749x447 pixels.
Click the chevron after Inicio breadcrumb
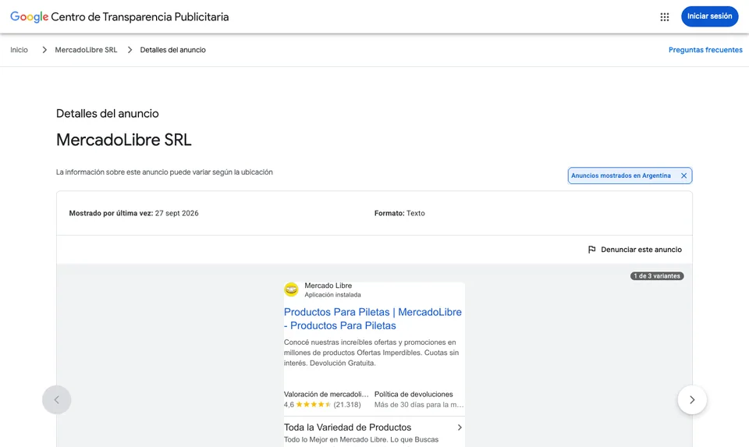pyautogui.click(x=44, y=50)
